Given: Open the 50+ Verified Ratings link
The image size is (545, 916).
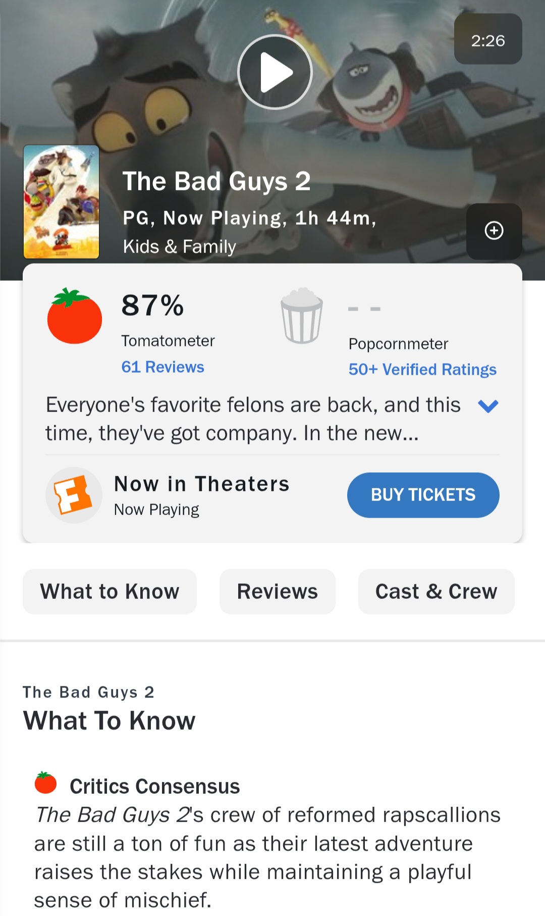Looking at the screenshot, I should (x=422, y=370).
